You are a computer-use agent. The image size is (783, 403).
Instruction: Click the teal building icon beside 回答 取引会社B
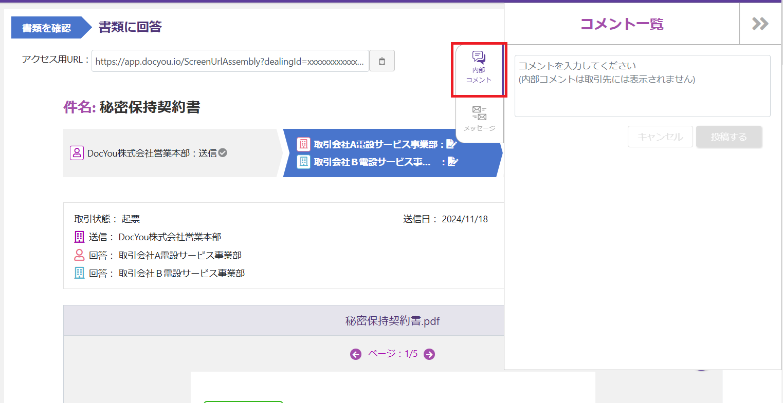coord(79,273)
